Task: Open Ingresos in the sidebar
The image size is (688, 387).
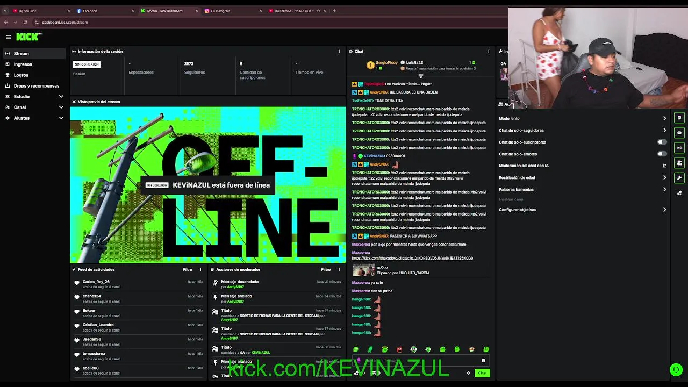Action: pos(34,64)
